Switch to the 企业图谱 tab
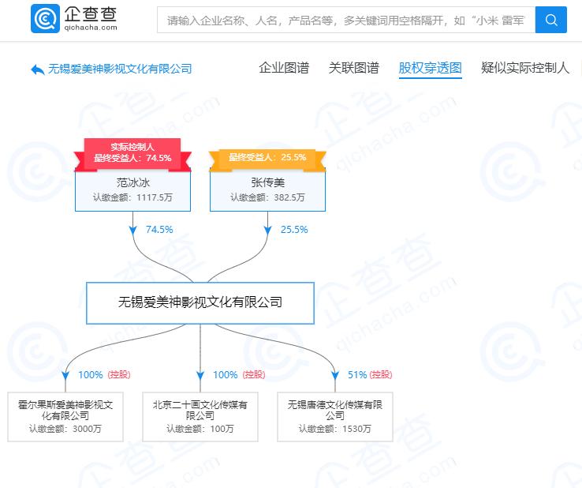 click(284, 68)
